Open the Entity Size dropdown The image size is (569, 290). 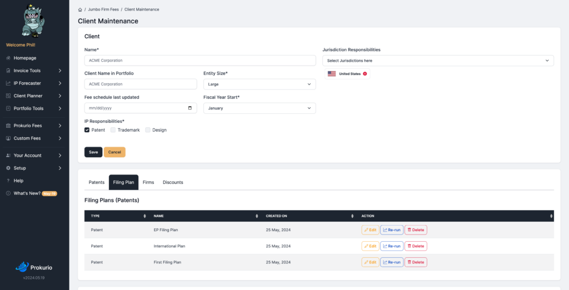tap(259, 84)
